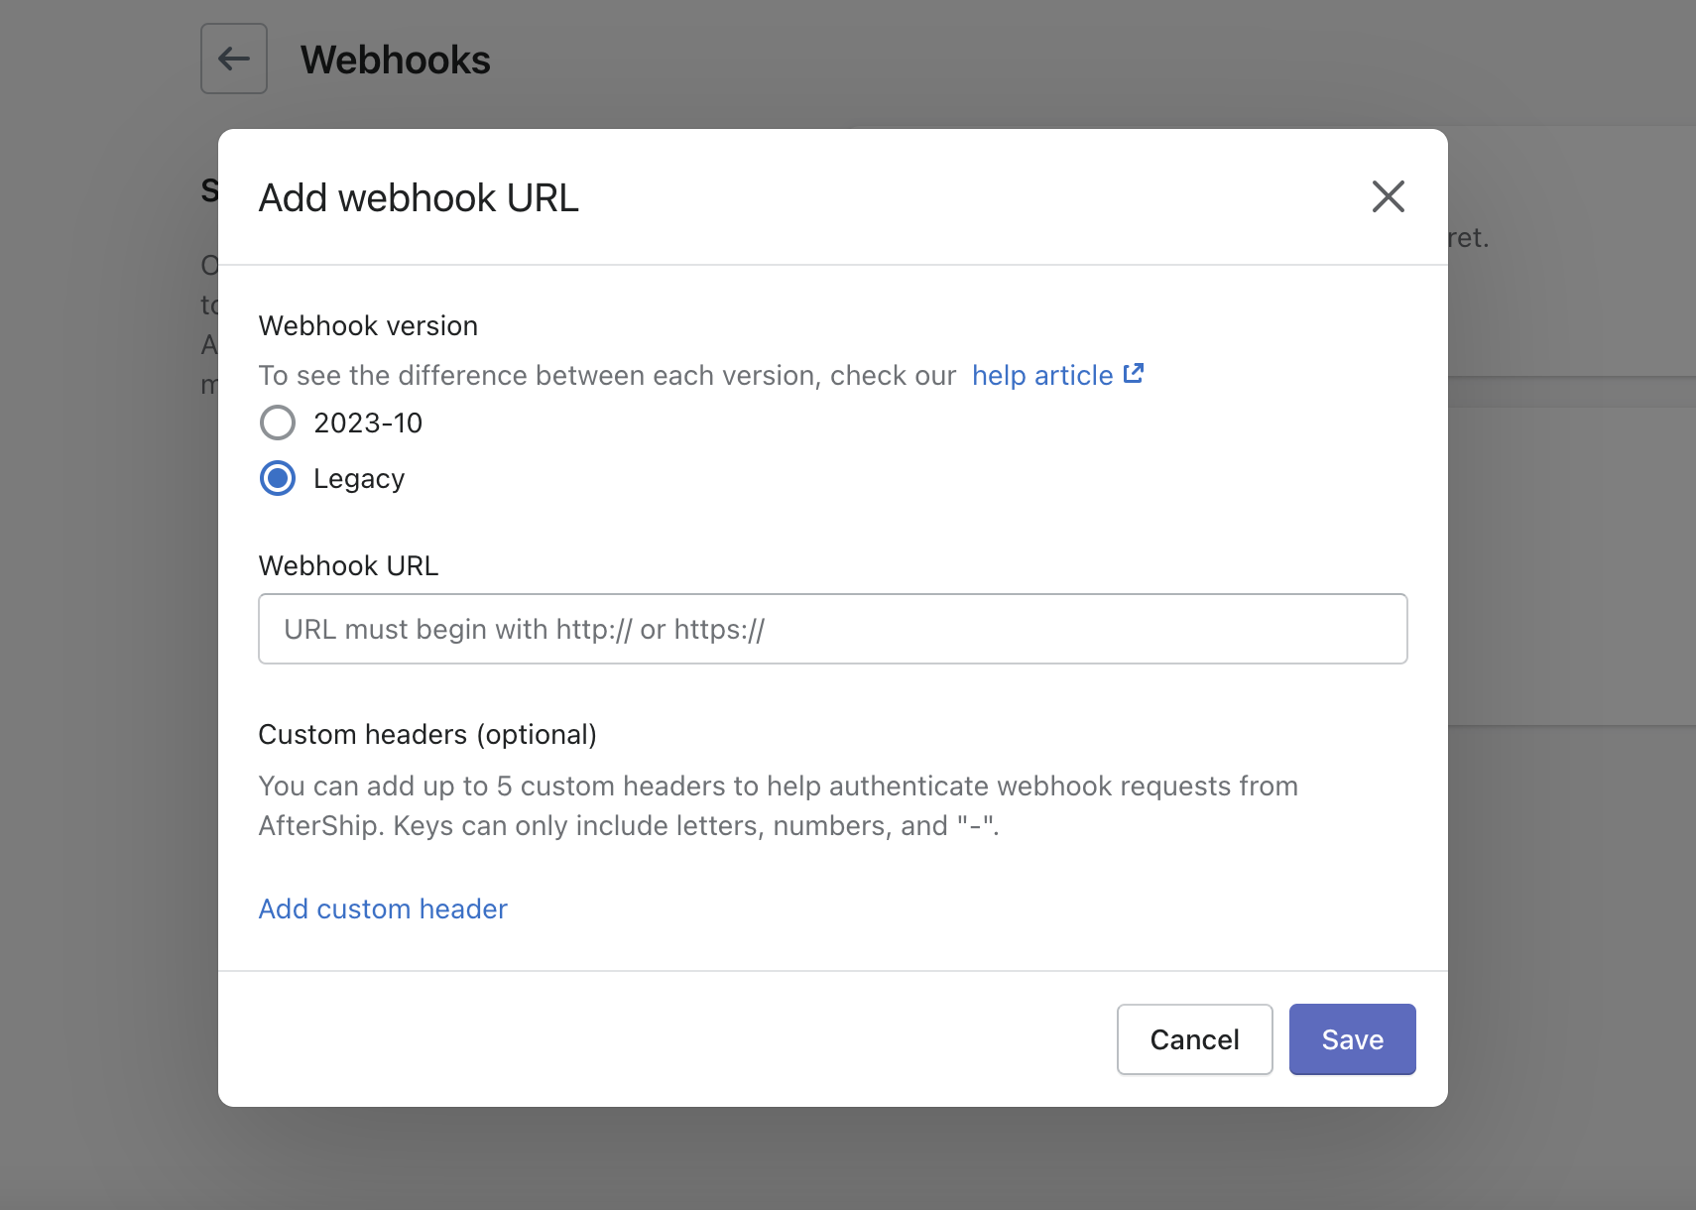Image resolution: width=1696 pixels, height=1210 pixels.
Task: Click the Webhooks page title
Action: point(396,60)
